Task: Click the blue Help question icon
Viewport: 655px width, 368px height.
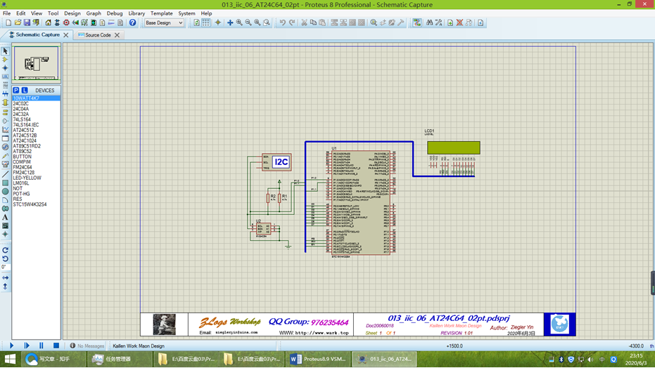Action: pos(132,22)
